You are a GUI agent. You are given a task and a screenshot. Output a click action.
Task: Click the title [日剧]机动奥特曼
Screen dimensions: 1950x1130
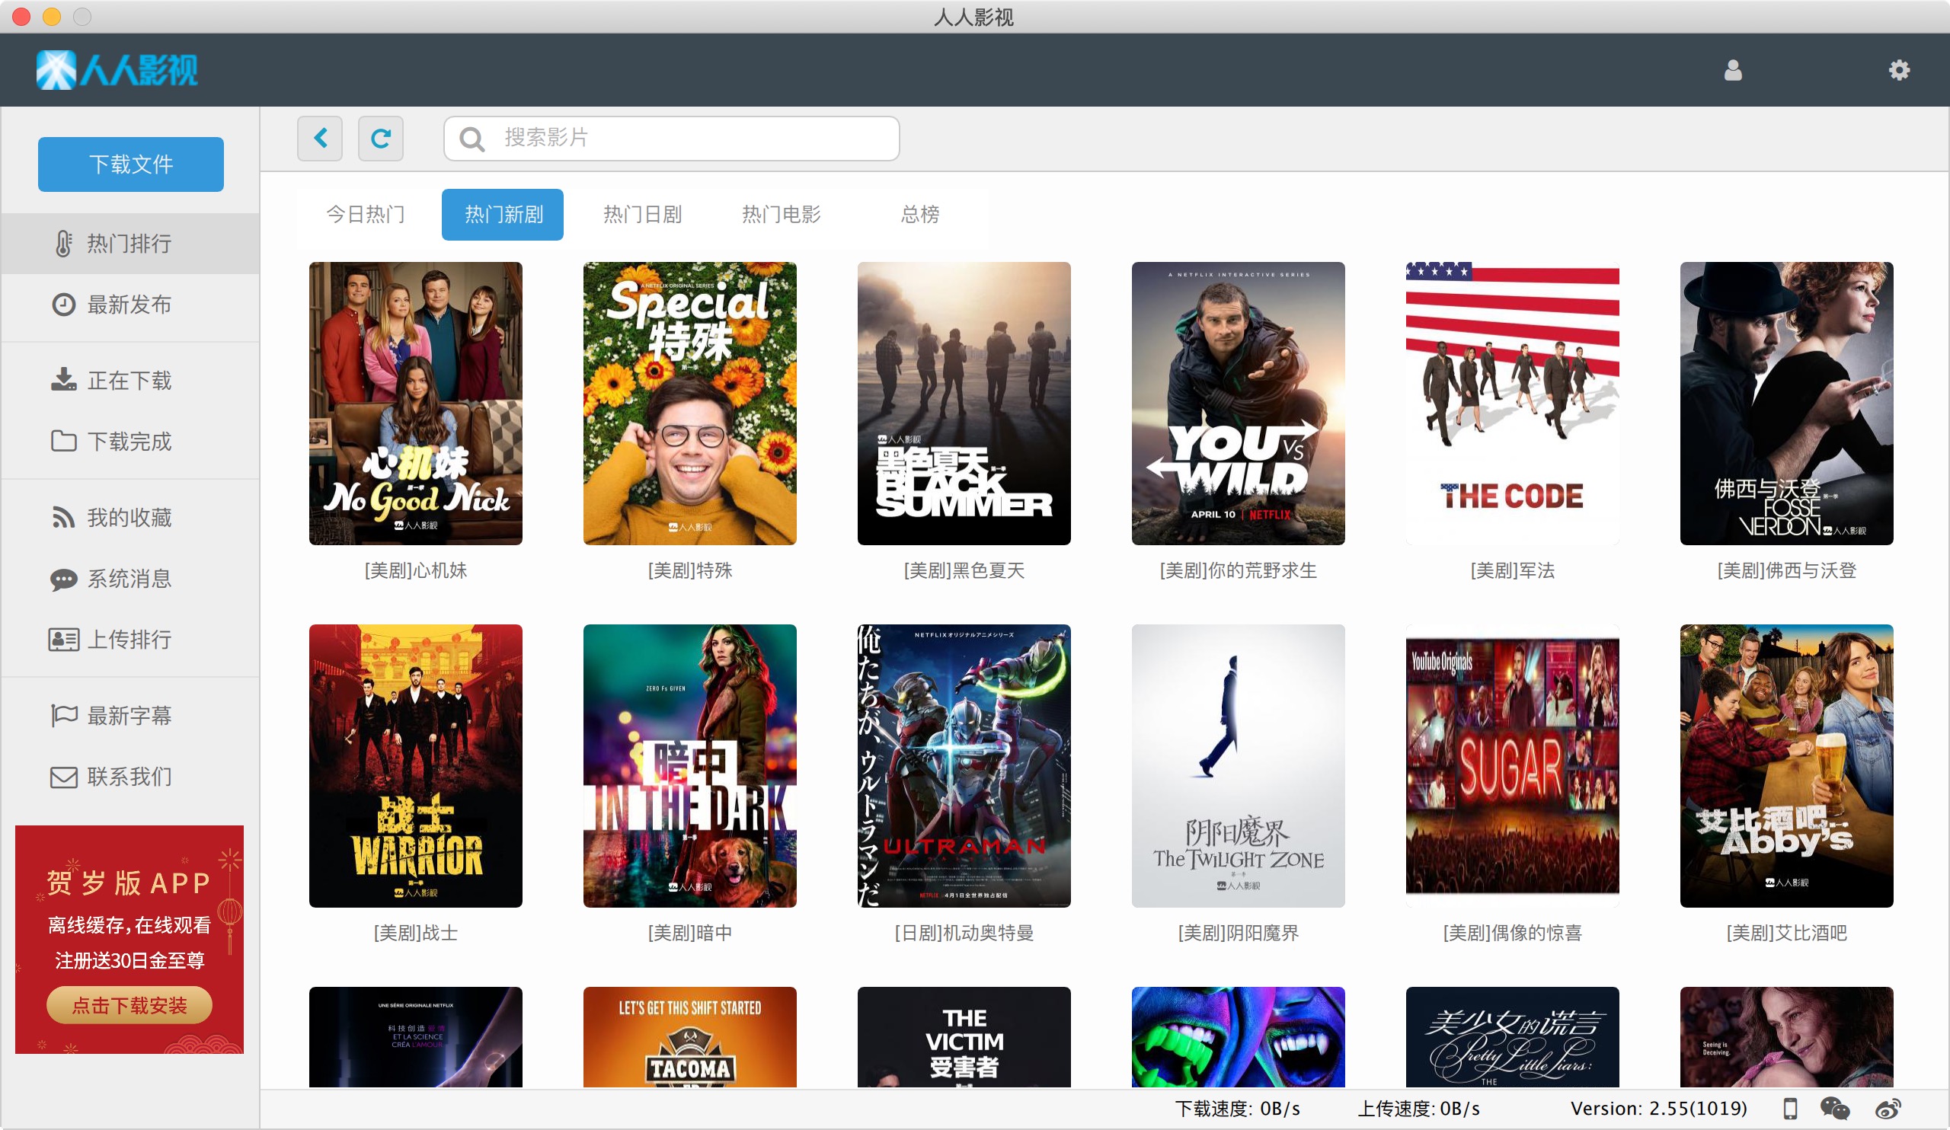point(964,934)
